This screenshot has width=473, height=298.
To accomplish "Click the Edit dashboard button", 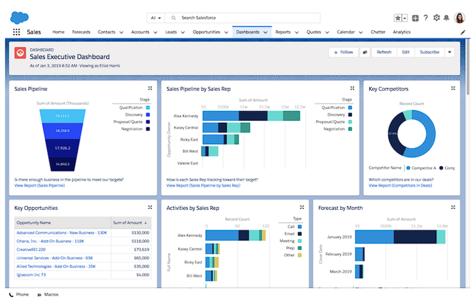I will click(x=406, y=52).
